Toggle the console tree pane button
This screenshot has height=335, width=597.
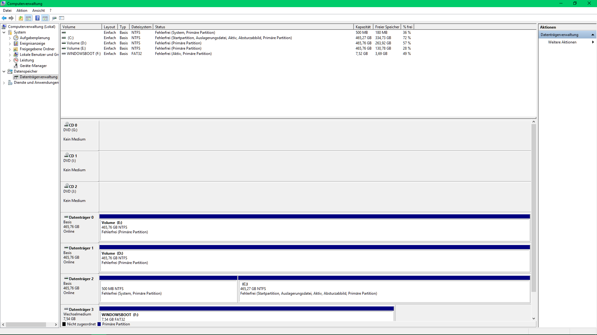pyautogui.click(x=28, y=18)
